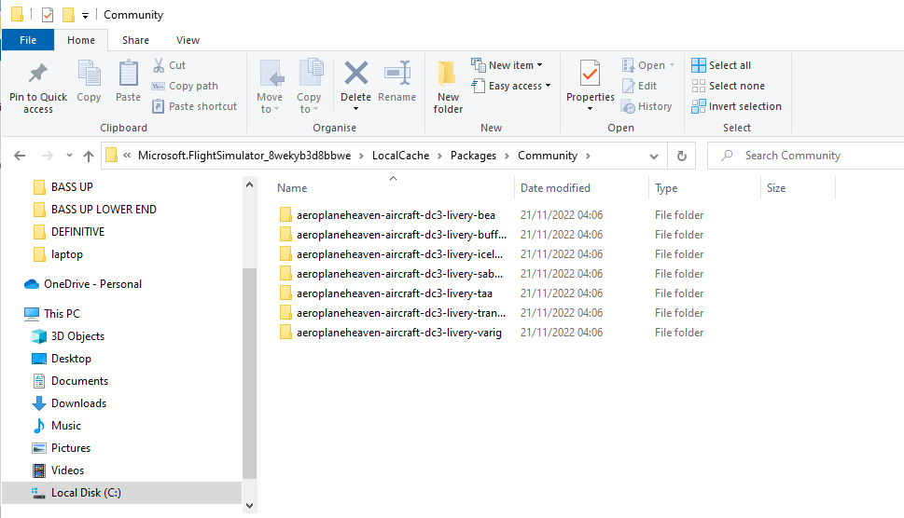Select the dc3-livery-icel... folder
Viewport: 904px width, 518px height.
click(399, 253)
